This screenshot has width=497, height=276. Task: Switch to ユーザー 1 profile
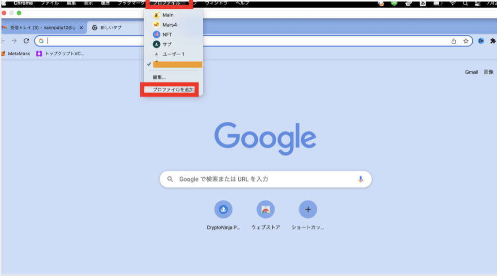pos(173,54)
